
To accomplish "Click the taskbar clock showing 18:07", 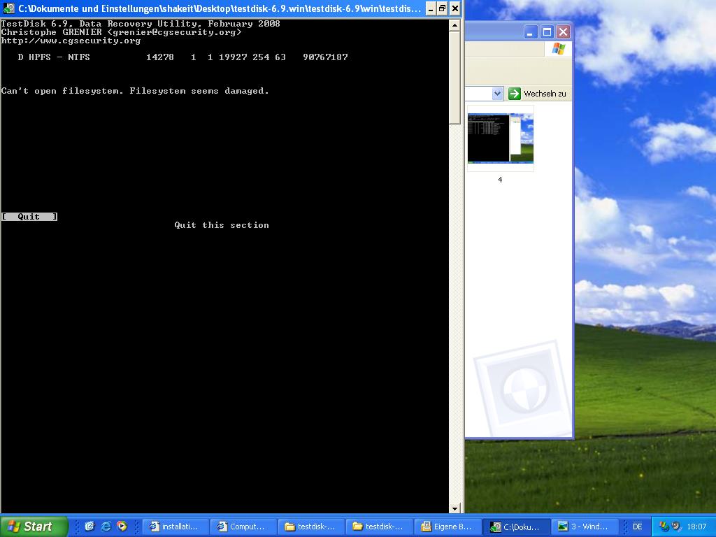I will [x=696, y=527].
